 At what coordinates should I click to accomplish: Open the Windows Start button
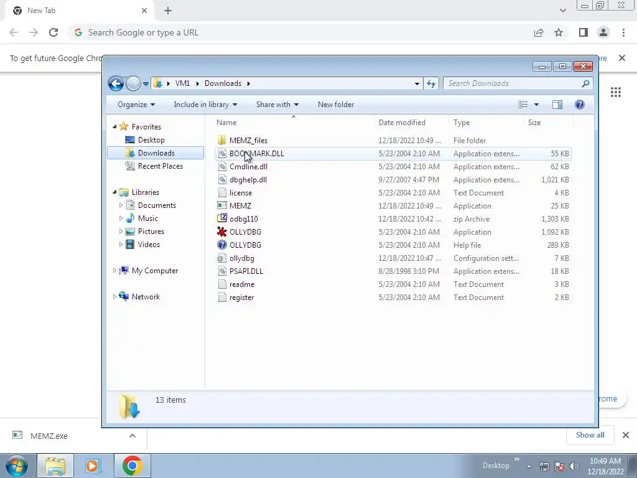point(17,466)
